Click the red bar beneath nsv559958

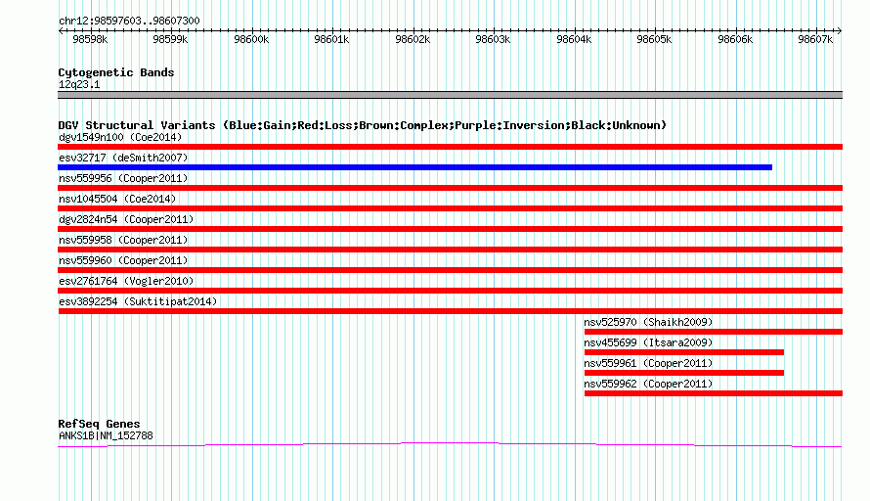450,250
